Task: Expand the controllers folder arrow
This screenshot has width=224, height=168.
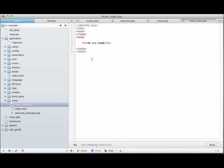Action: point(5,55)
